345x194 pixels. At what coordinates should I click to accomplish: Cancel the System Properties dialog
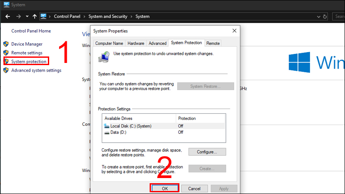click(x=194, y=188)
